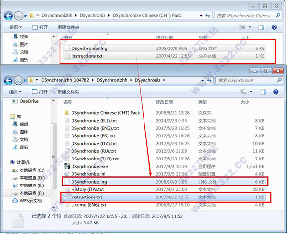Click Back arrow in rear CHT Pack window
This screenshot has height=234, width=288.
9,16
